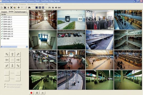Image resolution: width=143 pixels, height=95 pixels.
Task: Take a snapshot with the camera button
Action: 43,93
